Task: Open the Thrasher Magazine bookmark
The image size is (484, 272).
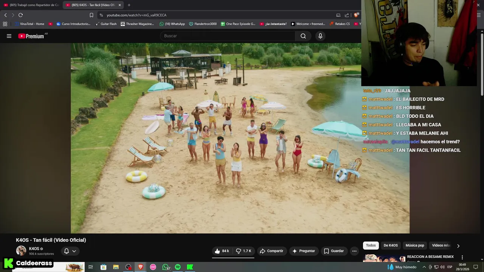Action: pos(137,24)
